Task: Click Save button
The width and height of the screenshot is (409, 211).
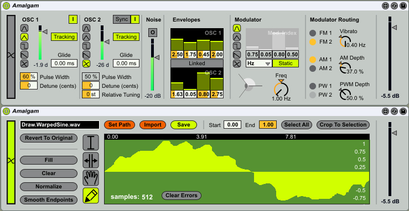Action: point(184,125)
